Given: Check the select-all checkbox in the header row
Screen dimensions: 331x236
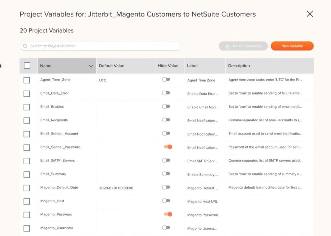Looking at the screenshot, I should [27, 65].
